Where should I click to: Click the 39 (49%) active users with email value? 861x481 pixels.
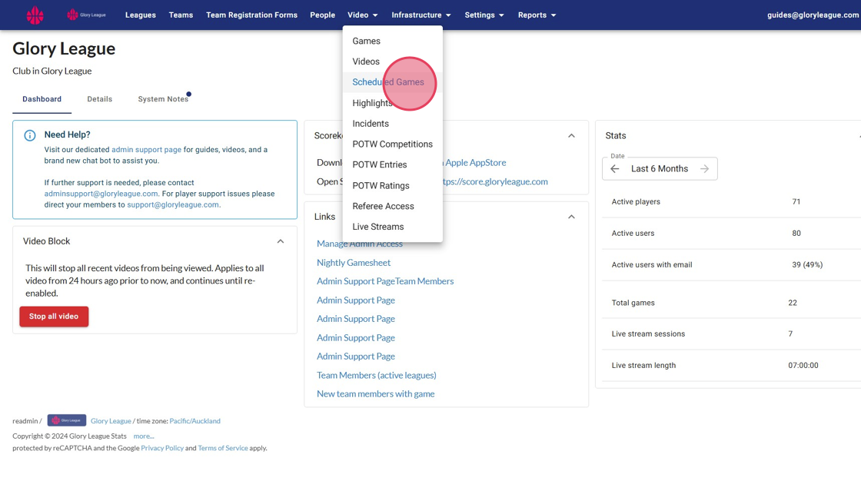click(x=807, y=264)
